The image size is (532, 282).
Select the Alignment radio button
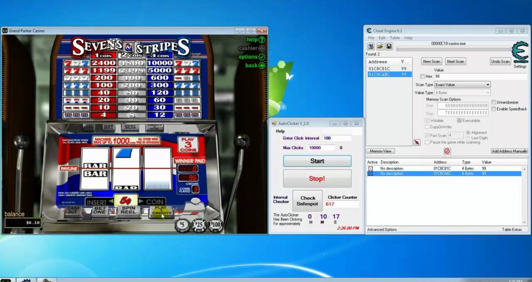pos(468,133)
